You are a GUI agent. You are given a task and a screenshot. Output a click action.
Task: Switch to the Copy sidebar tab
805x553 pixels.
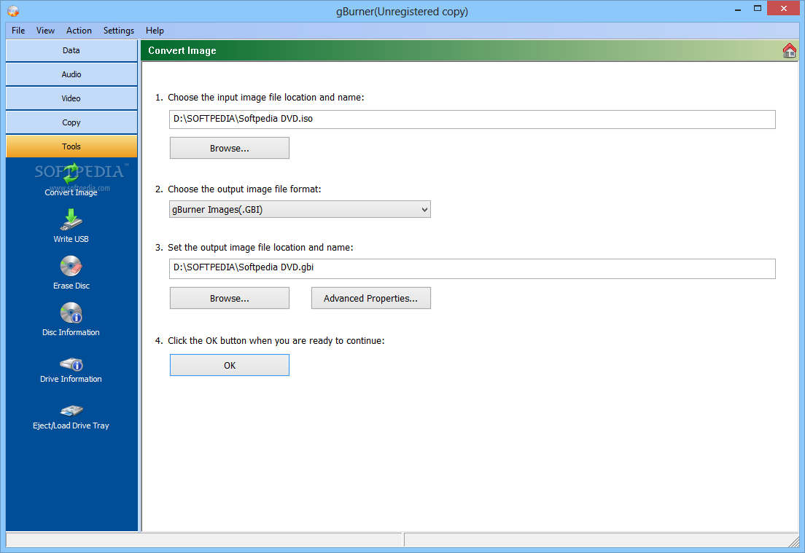tap(71, 122)
